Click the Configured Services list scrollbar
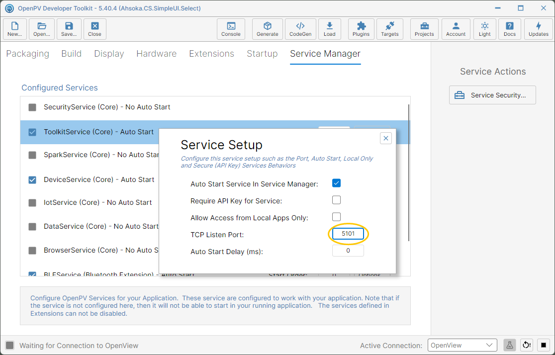Image resolution: width=555 pixels, height=355 pixels. [x=409, y=173]
